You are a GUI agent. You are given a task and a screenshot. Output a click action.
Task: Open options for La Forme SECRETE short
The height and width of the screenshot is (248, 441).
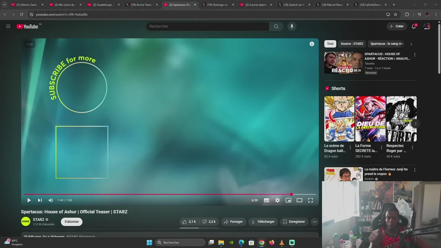tap(381, 147)
